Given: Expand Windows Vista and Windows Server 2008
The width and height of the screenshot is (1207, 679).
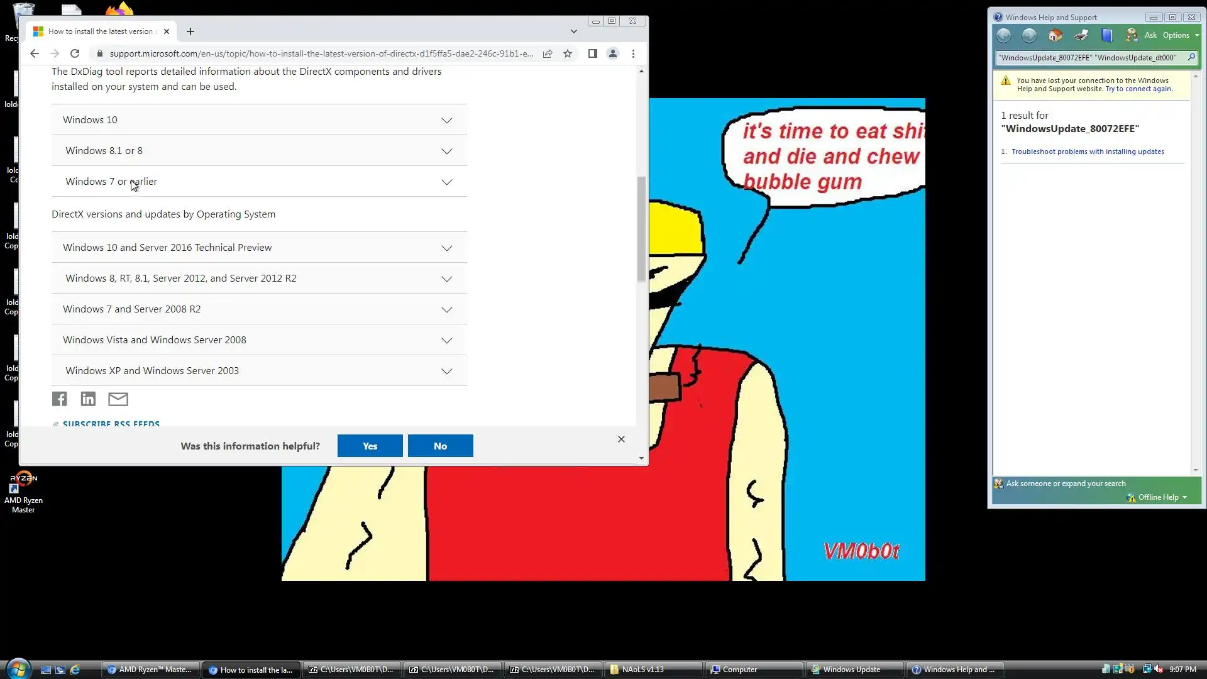Looking at the screenshot, I should point(259,340).
